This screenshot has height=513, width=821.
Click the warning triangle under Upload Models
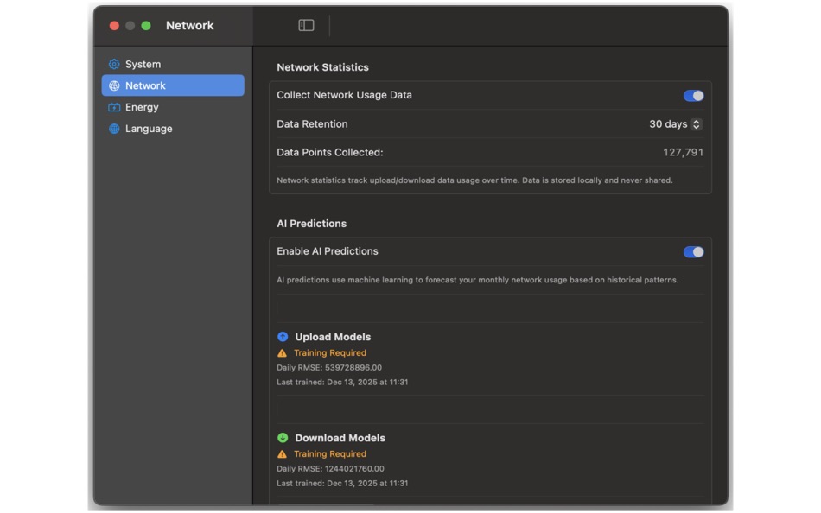click(x=281, y=352)
